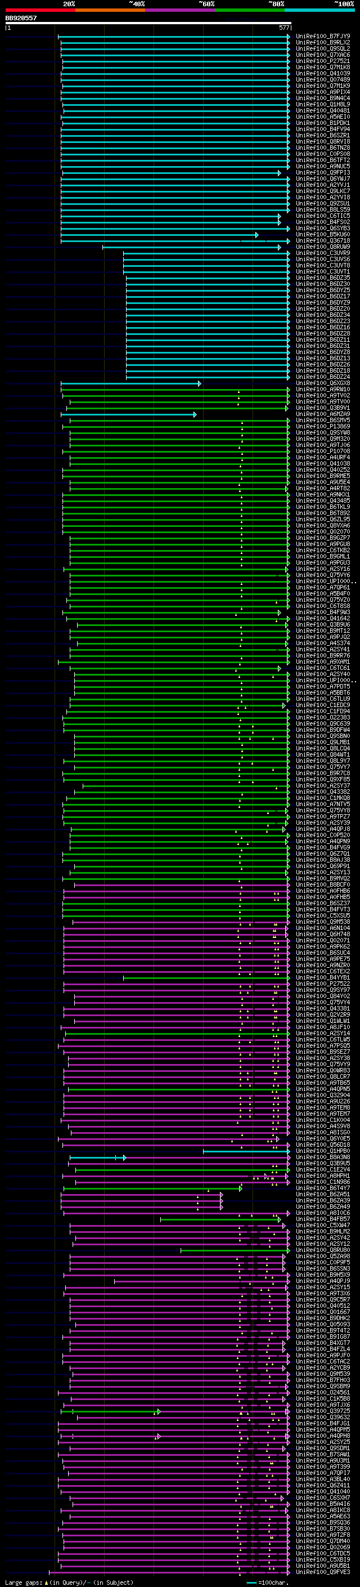This screenshot has height=1587, width=360.
Task: Select hit label UniRef100_A9NUC5
Action: [x=323, y=166]
